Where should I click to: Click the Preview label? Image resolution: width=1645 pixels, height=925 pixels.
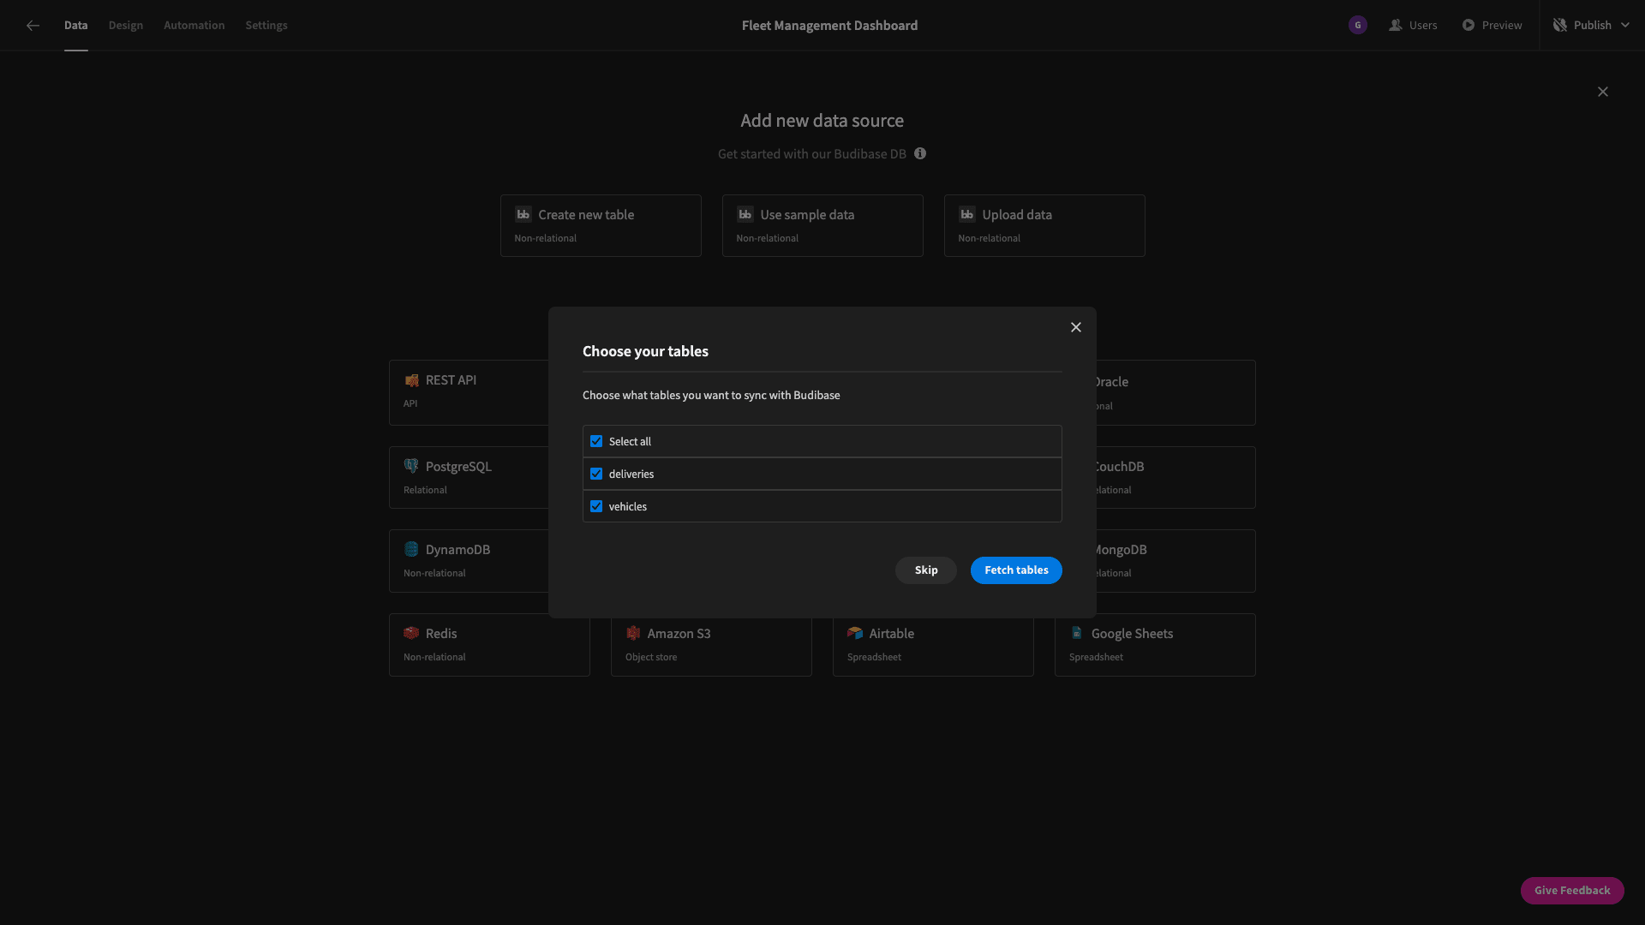click(x=1502, y=26)
